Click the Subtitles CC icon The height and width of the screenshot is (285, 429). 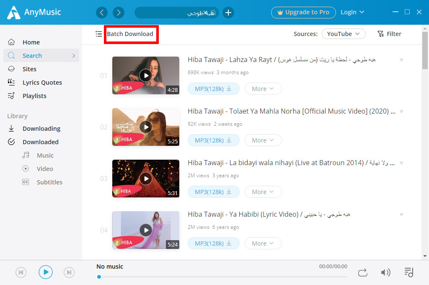(x=26, y=182)
